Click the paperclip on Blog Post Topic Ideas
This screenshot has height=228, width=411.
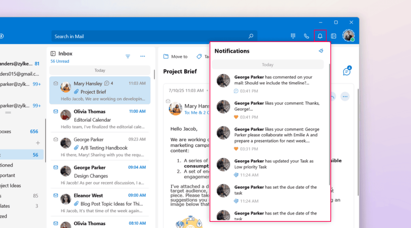click(76, 204)
